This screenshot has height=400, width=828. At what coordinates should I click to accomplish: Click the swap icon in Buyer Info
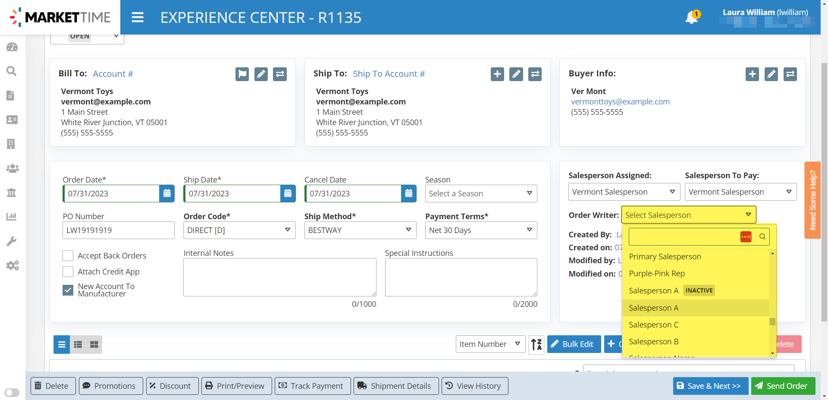(790, 74)
